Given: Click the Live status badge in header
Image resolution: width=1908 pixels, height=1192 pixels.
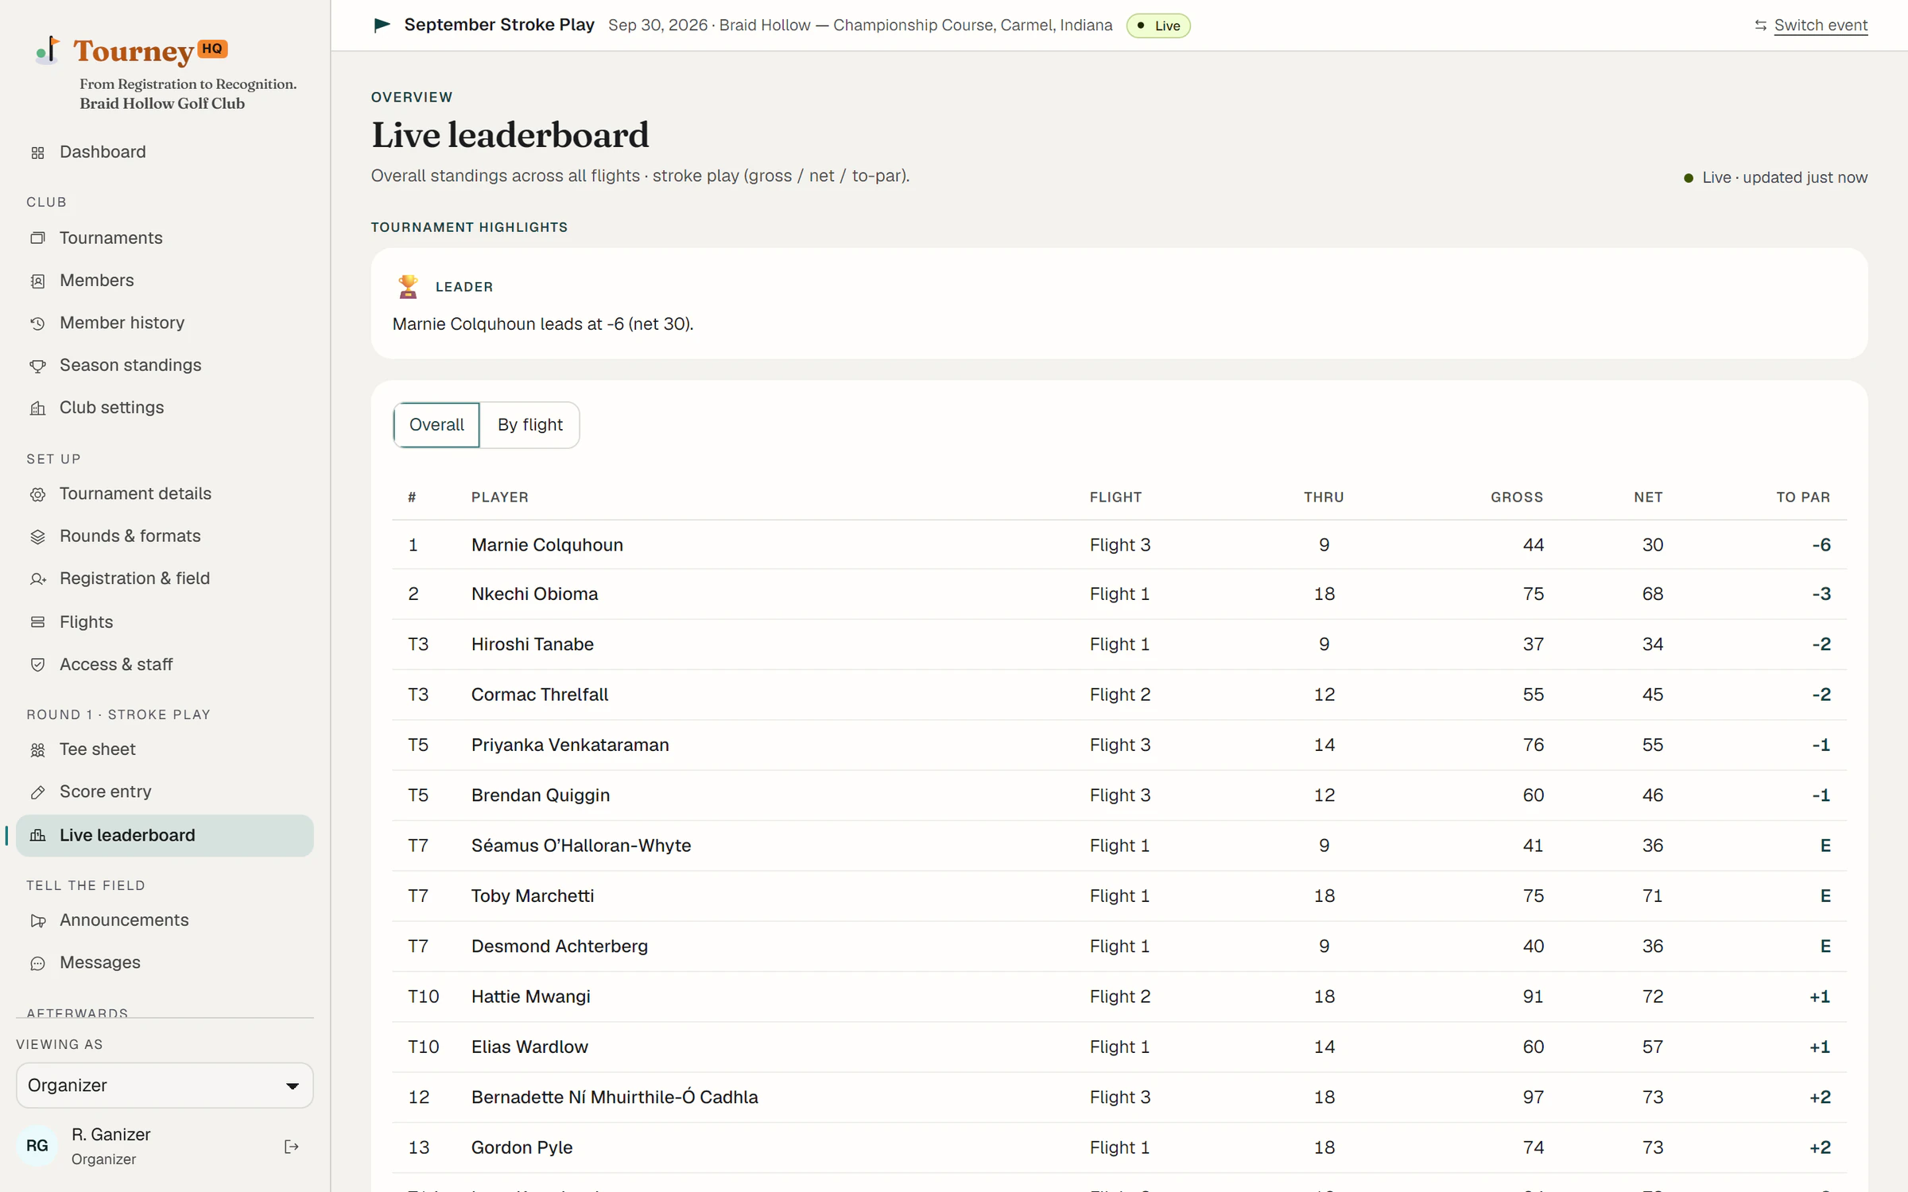Looking at the screenshot, I should [1158, 25].
